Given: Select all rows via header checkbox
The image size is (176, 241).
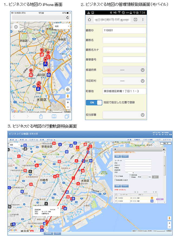Looking at the screenshot, I should (116, 195).
